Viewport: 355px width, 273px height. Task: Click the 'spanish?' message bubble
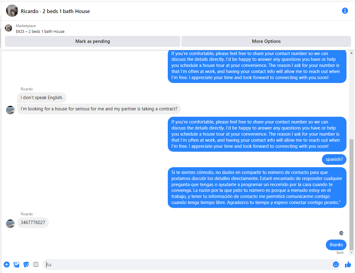334,159
